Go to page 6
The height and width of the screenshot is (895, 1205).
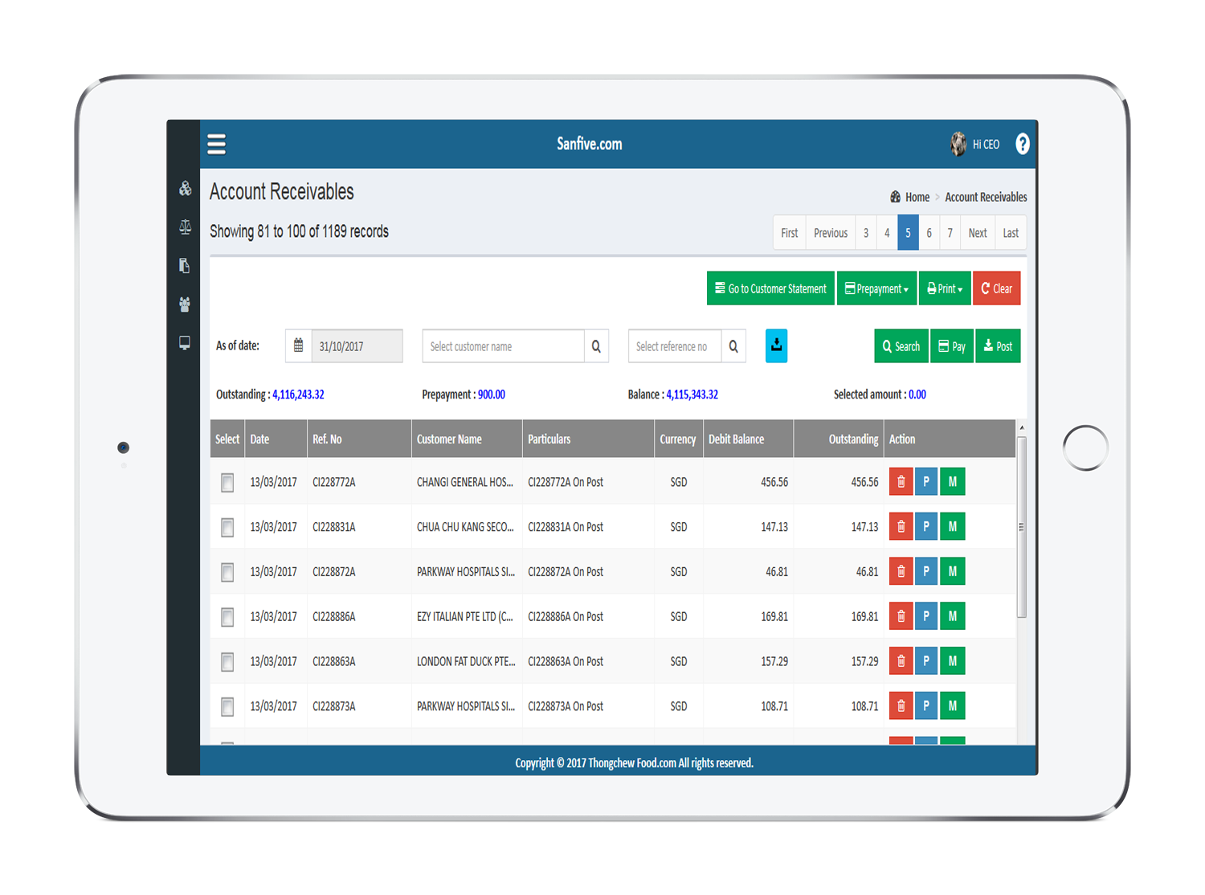929,233
